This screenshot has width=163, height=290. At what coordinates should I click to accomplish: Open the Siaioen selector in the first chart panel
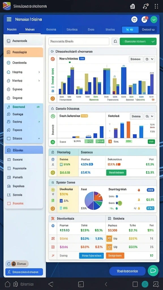136,59
